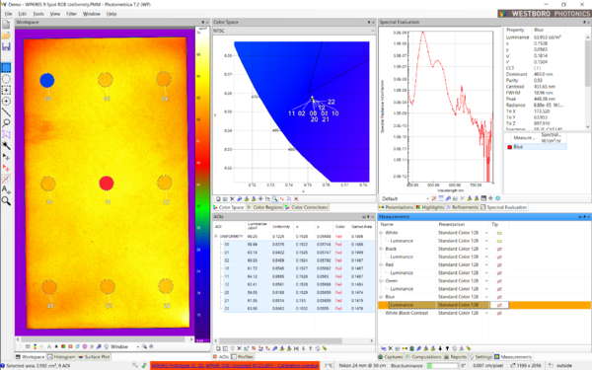Collapse the Green measurement tree node
The image size is (592, 370).
tap(381, 281)
